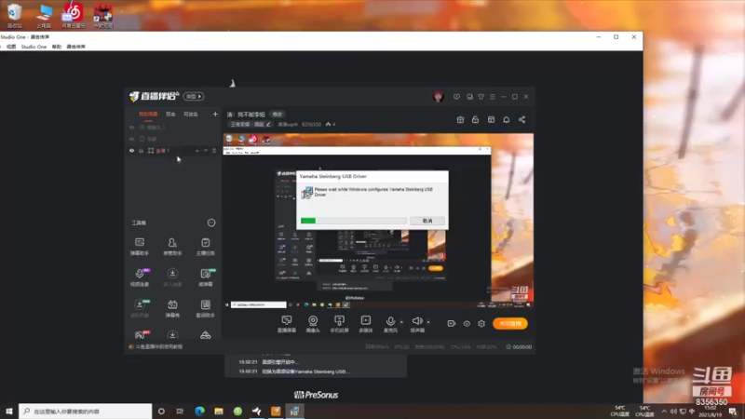Open the Studio One menu in the menu bar

point(34,47)
